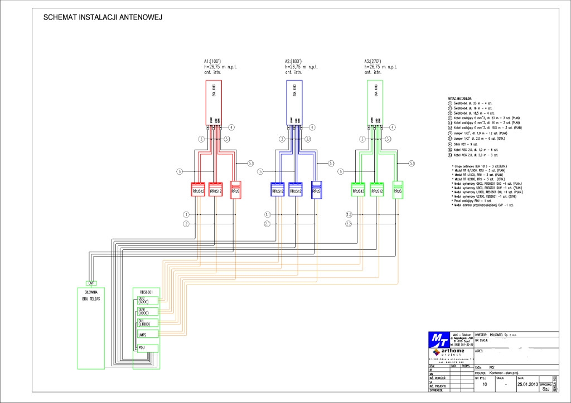Click the 'A1:(100°)' antenna label
Viewport: 571px width, 403px height.
click(212, 61)
